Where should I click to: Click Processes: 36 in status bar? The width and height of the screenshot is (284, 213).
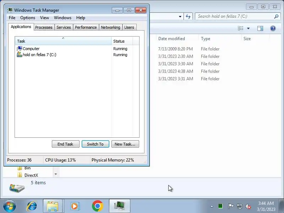click(19, 160)
